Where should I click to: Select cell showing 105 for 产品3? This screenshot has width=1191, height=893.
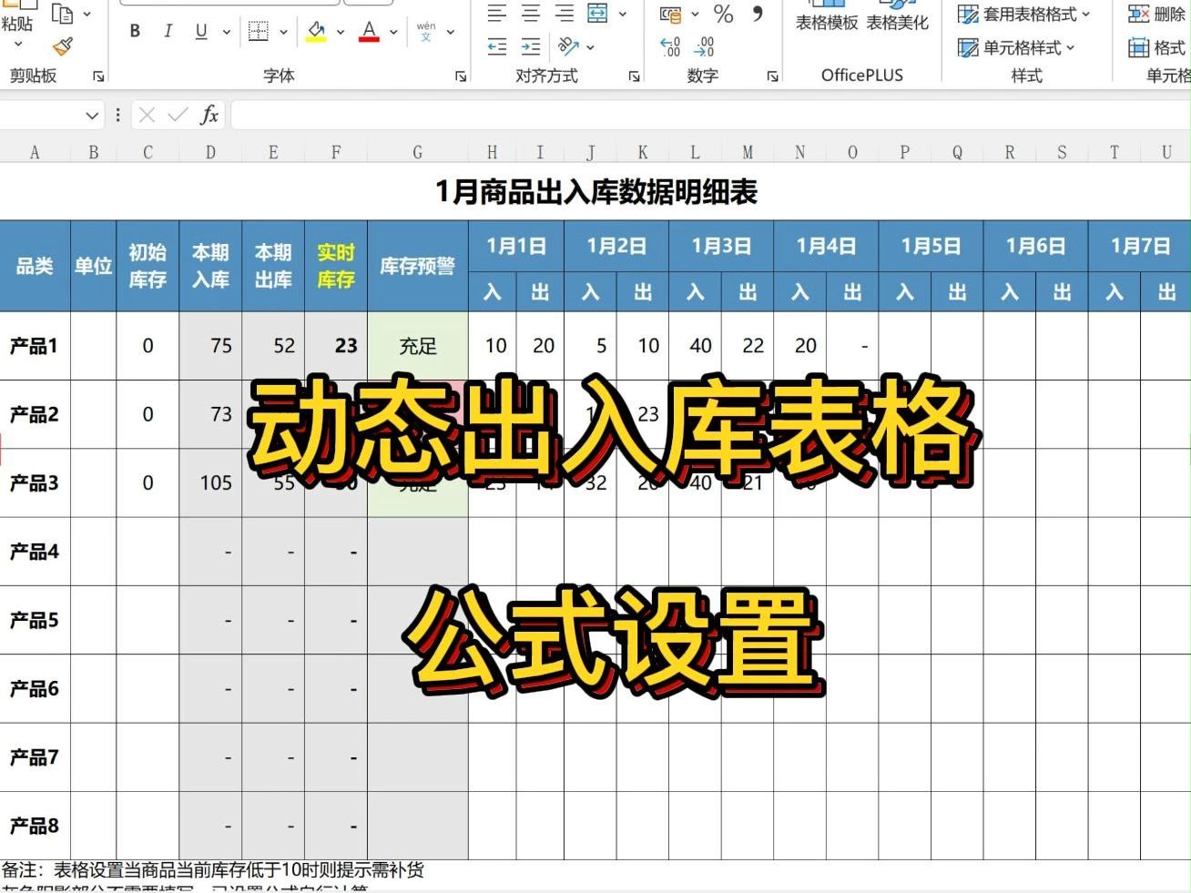210,482
